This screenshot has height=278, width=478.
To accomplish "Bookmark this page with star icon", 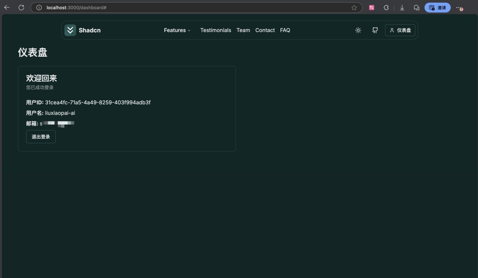I will pos(354,7).
